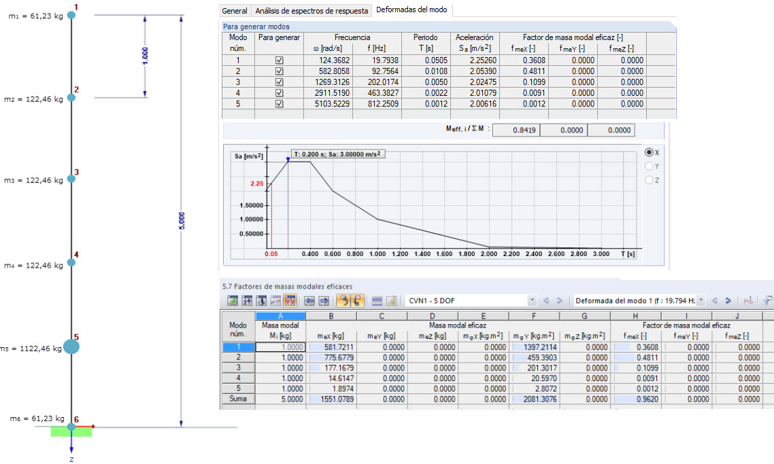Click period value 0.0022 for mode 4
Screen dimensions: 774x464
(426, 92)
